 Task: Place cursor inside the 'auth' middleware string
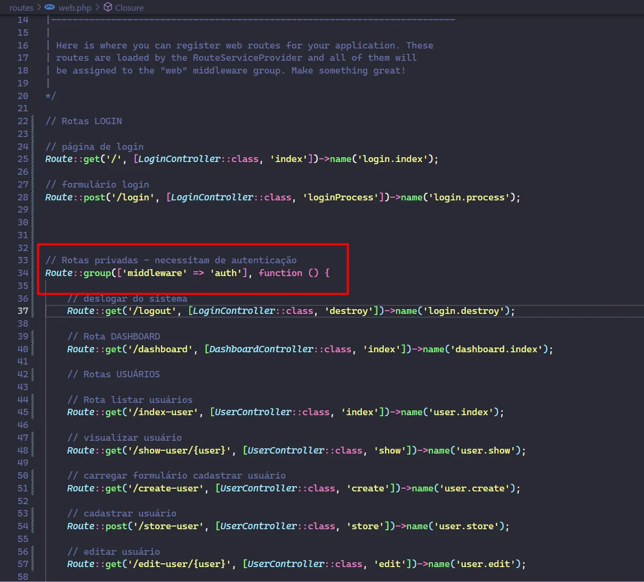click(x=226, y=273)
